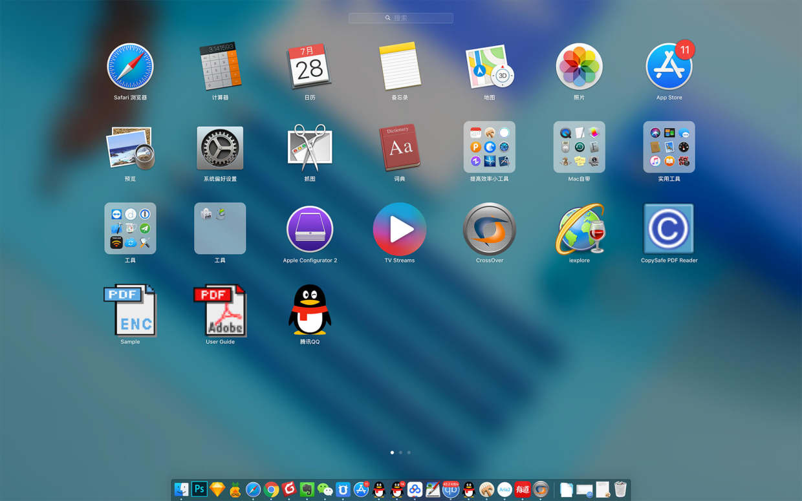Open Safari compass icon in the Dock

253,489
